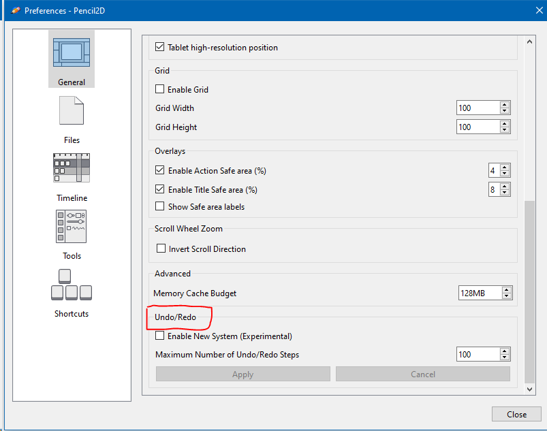
Task: Click the Memory Cache Budget label
Action: pos(195,293)
